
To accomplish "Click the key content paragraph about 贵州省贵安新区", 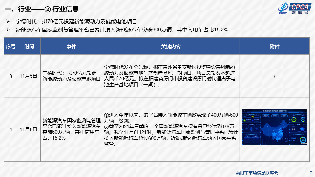I will point(171,76).
